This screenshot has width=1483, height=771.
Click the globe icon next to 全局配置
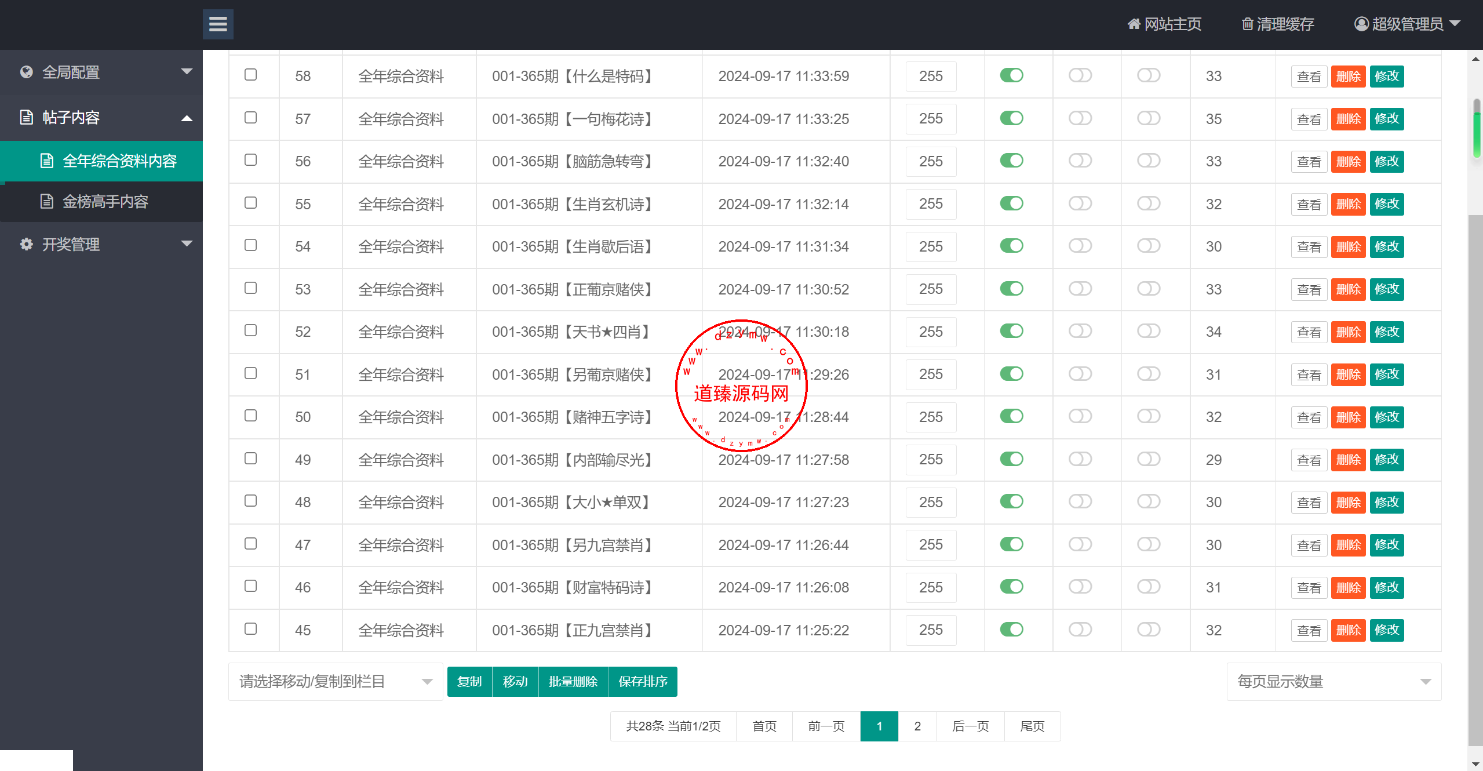26,72
